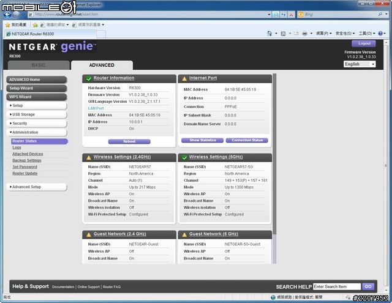
Task: Click the Reboot button
Action: [129, 141]
